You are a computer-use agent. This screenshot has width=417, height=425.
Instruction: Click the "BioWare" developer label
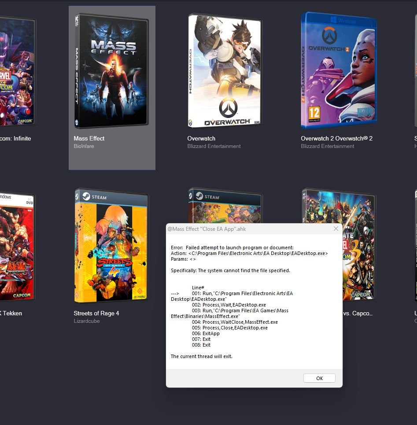coord(84,146)
